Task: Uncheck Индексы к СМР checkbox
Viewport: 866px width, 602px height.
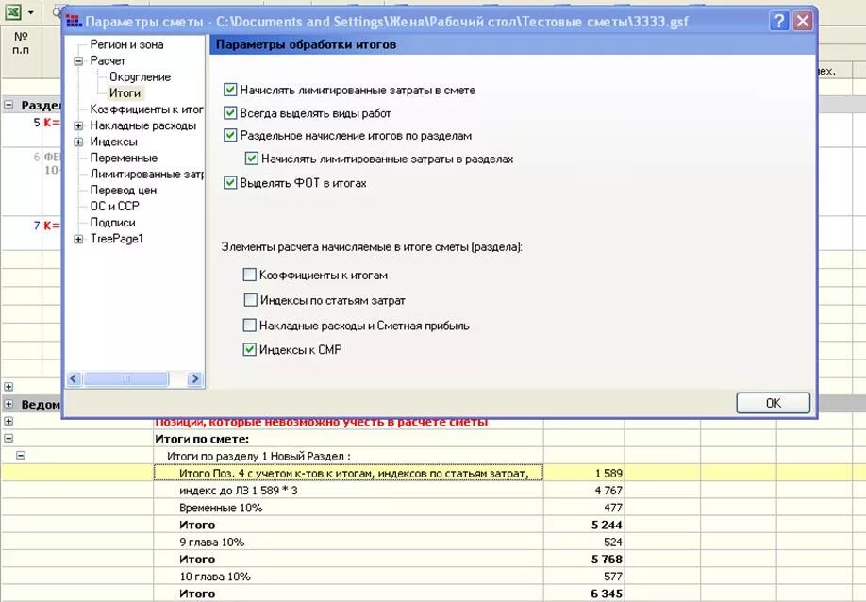Action: click(250, 350)
